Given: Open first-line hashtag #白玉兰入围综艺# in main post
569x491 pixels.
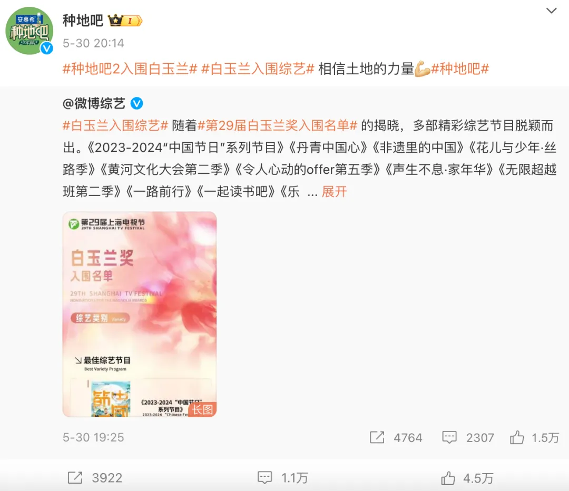Looking at the screenshot, I should tap(258, 68).
